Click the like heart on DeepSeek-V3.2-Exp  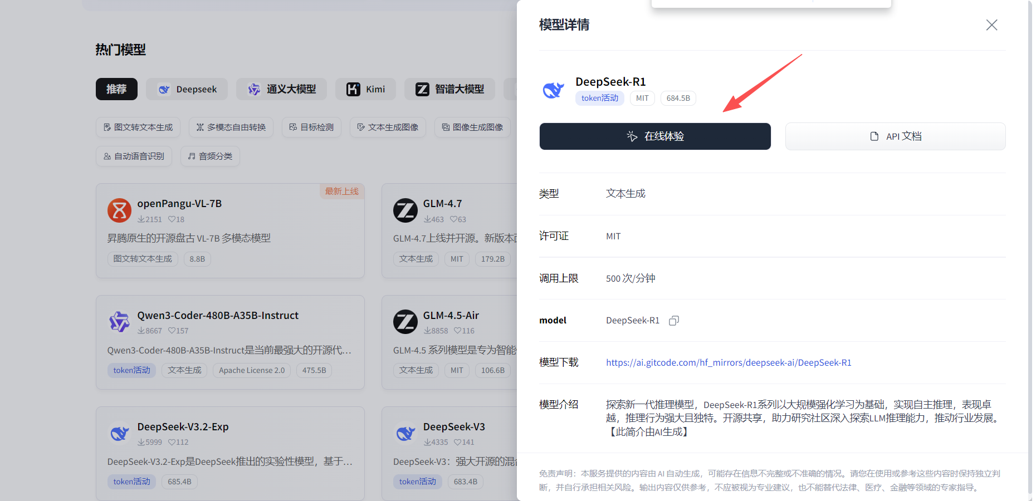172,442
